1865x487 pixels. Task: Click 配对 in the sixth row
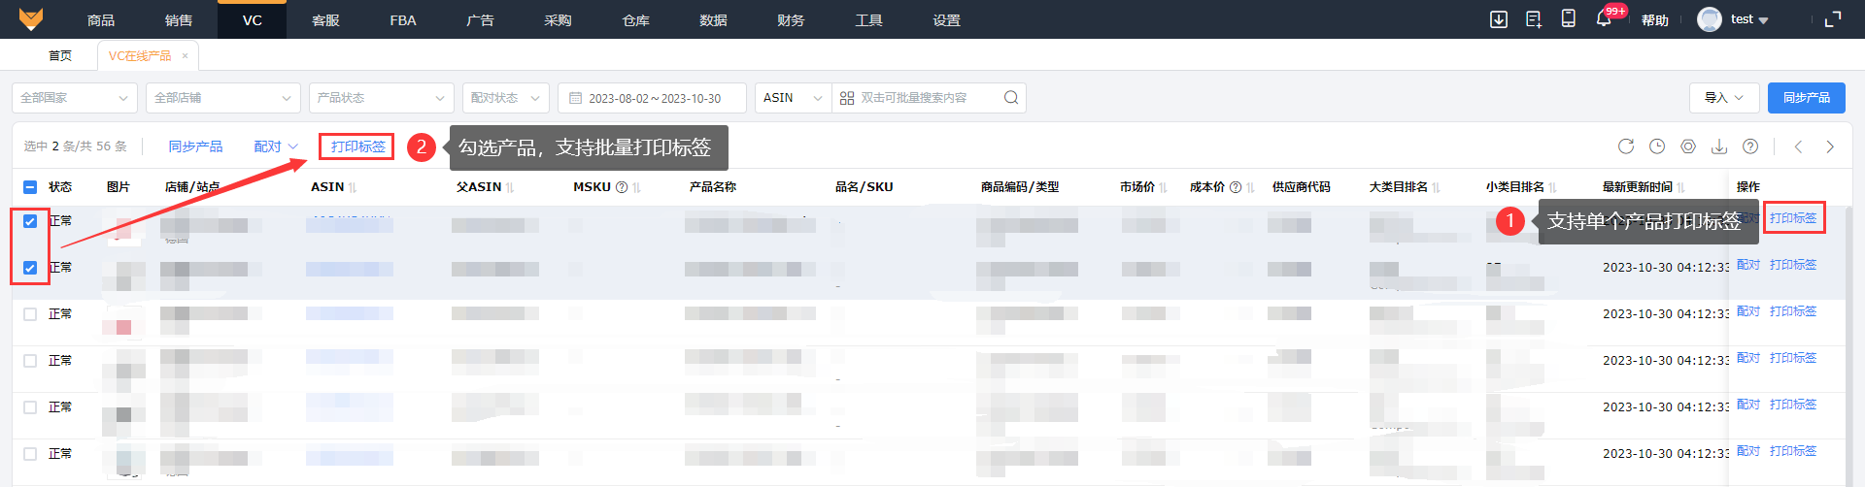click(x=1748, y=451)
